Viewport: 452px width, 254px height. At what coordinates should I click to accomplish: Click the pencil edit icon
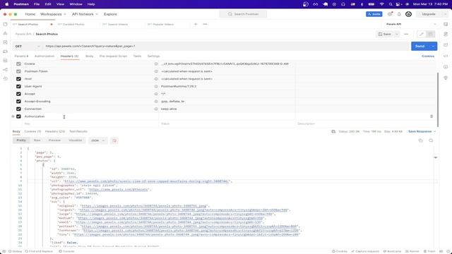pyautogui.click(x=422, y=35)
